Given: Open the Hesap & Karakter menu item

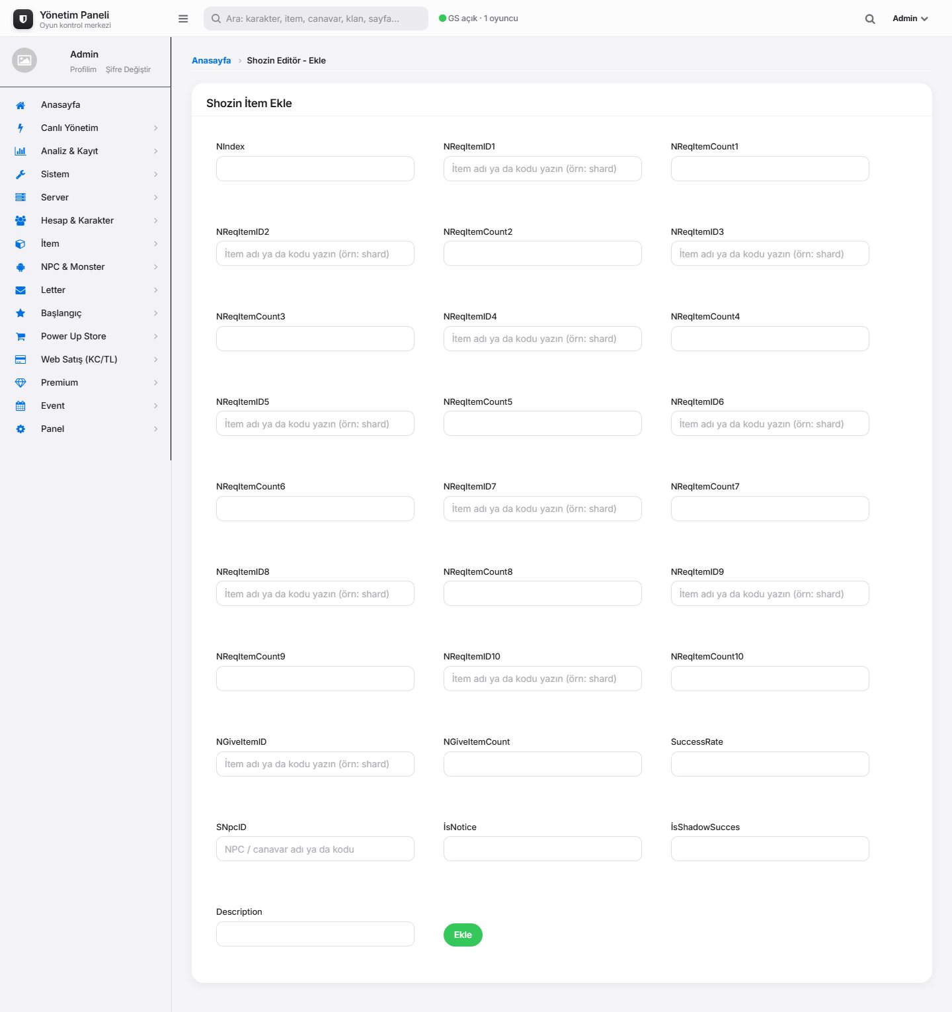Looking at the screenshot, I should pyautogui.click(x=85, y=220).
